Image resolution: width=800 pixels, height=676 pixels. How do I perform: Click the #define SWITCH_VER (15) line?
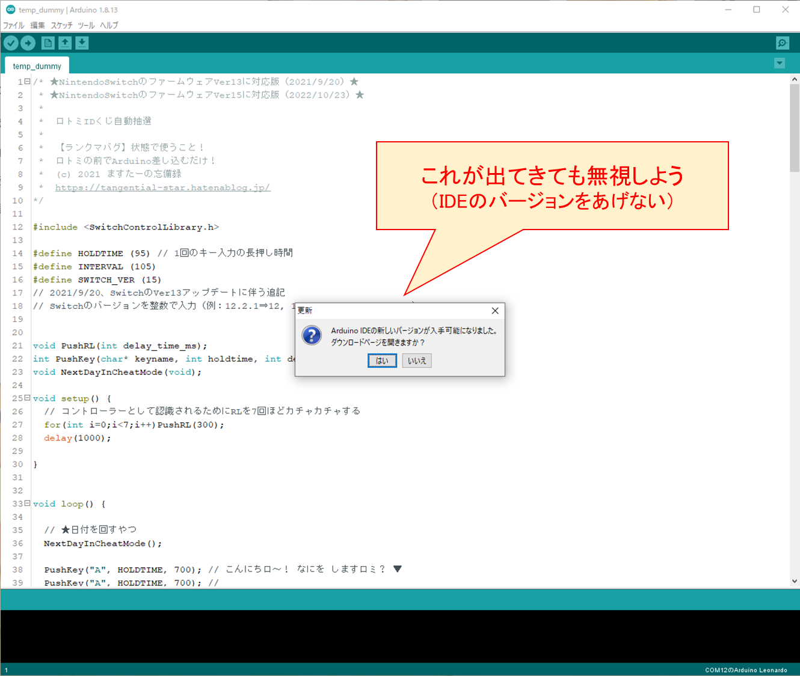pyautogui.click(x=97, y=280)
